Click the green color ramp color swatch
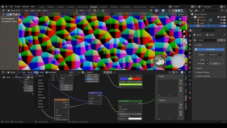 click(131, 84)
